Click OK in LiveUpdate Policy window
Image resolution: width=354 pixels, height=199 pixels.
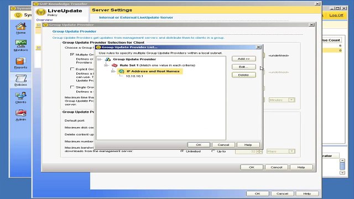(x=258, y=193)
